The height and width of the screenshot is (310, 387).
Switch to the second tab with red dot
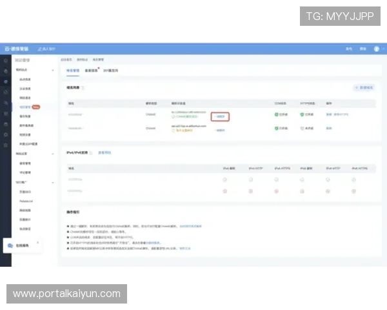pos(92,70)
